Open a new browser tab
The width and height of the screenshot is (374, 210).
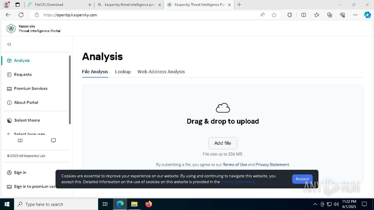[x=239, y=5]
